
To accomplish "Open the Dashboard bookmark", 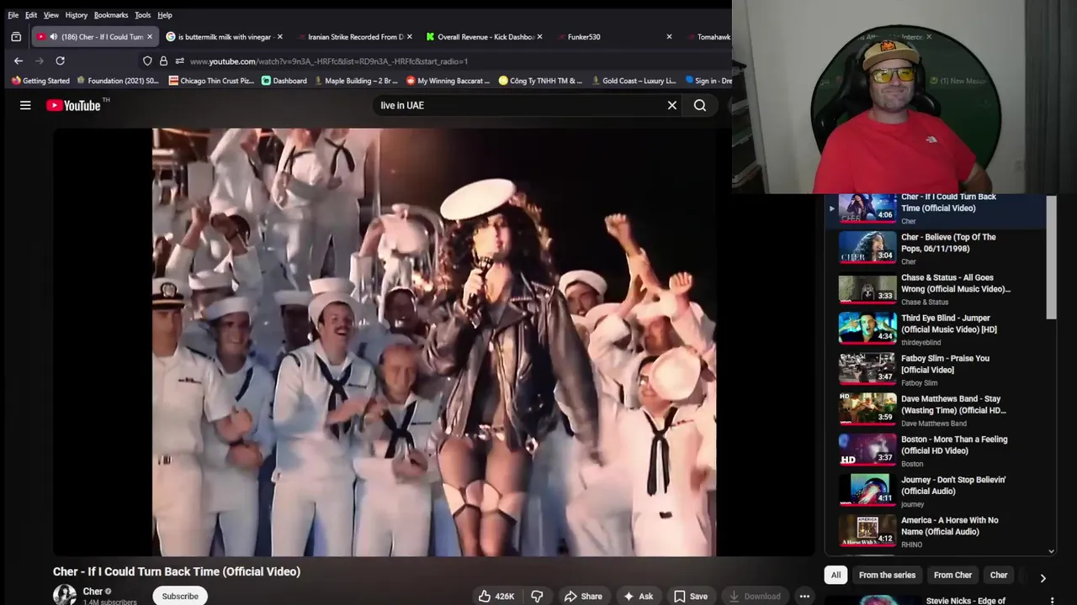I will (x=284, y=81).
